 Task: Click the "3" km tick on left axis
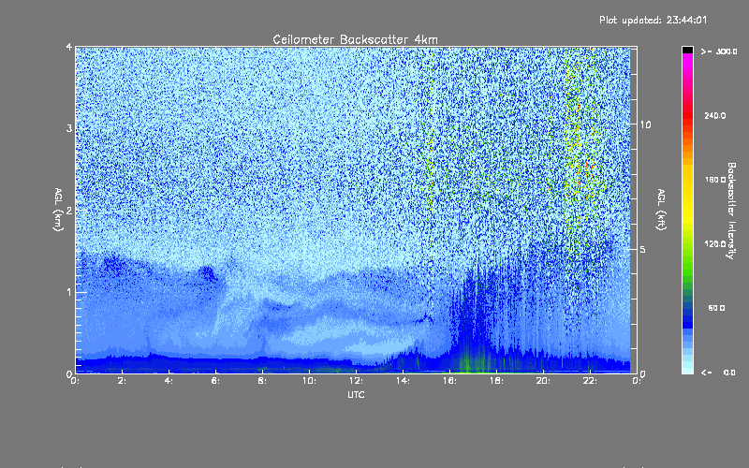[x=69, y=128]
